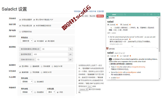Close the salad dictionary panel
This screenshot has height=102, width=164.
[158, 15]
